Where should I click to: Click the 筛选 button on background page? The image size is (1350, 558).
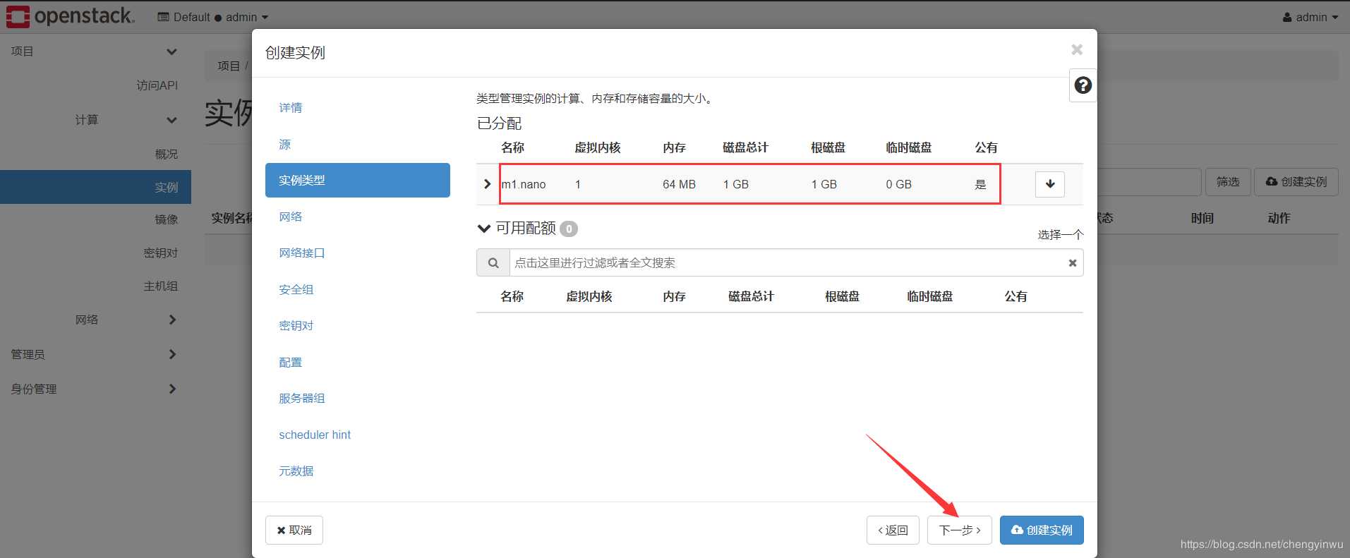coord(1228,182)
